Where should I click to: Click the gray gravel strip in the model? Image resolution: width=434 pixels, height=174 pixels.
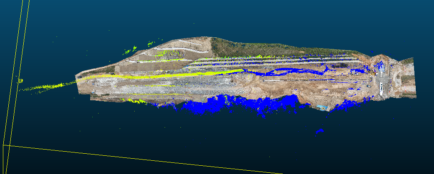click(166, 89)
